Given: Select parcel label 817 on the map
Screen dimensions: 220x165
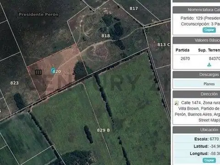Looking at the screenshot, I should (x=134, y=9).
